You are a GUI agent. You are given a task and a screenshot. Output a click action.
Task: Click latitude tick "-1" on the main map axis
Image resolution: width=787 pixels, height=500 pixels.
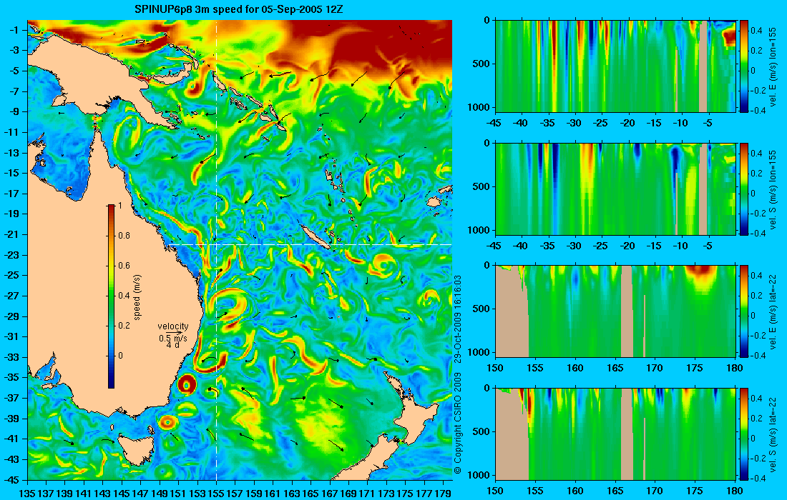13,30
